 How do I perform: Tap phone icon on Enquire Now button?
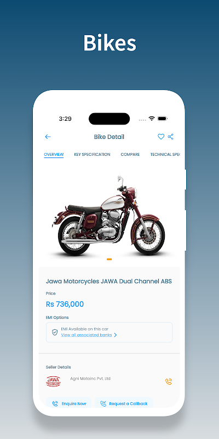coord(55,404)
